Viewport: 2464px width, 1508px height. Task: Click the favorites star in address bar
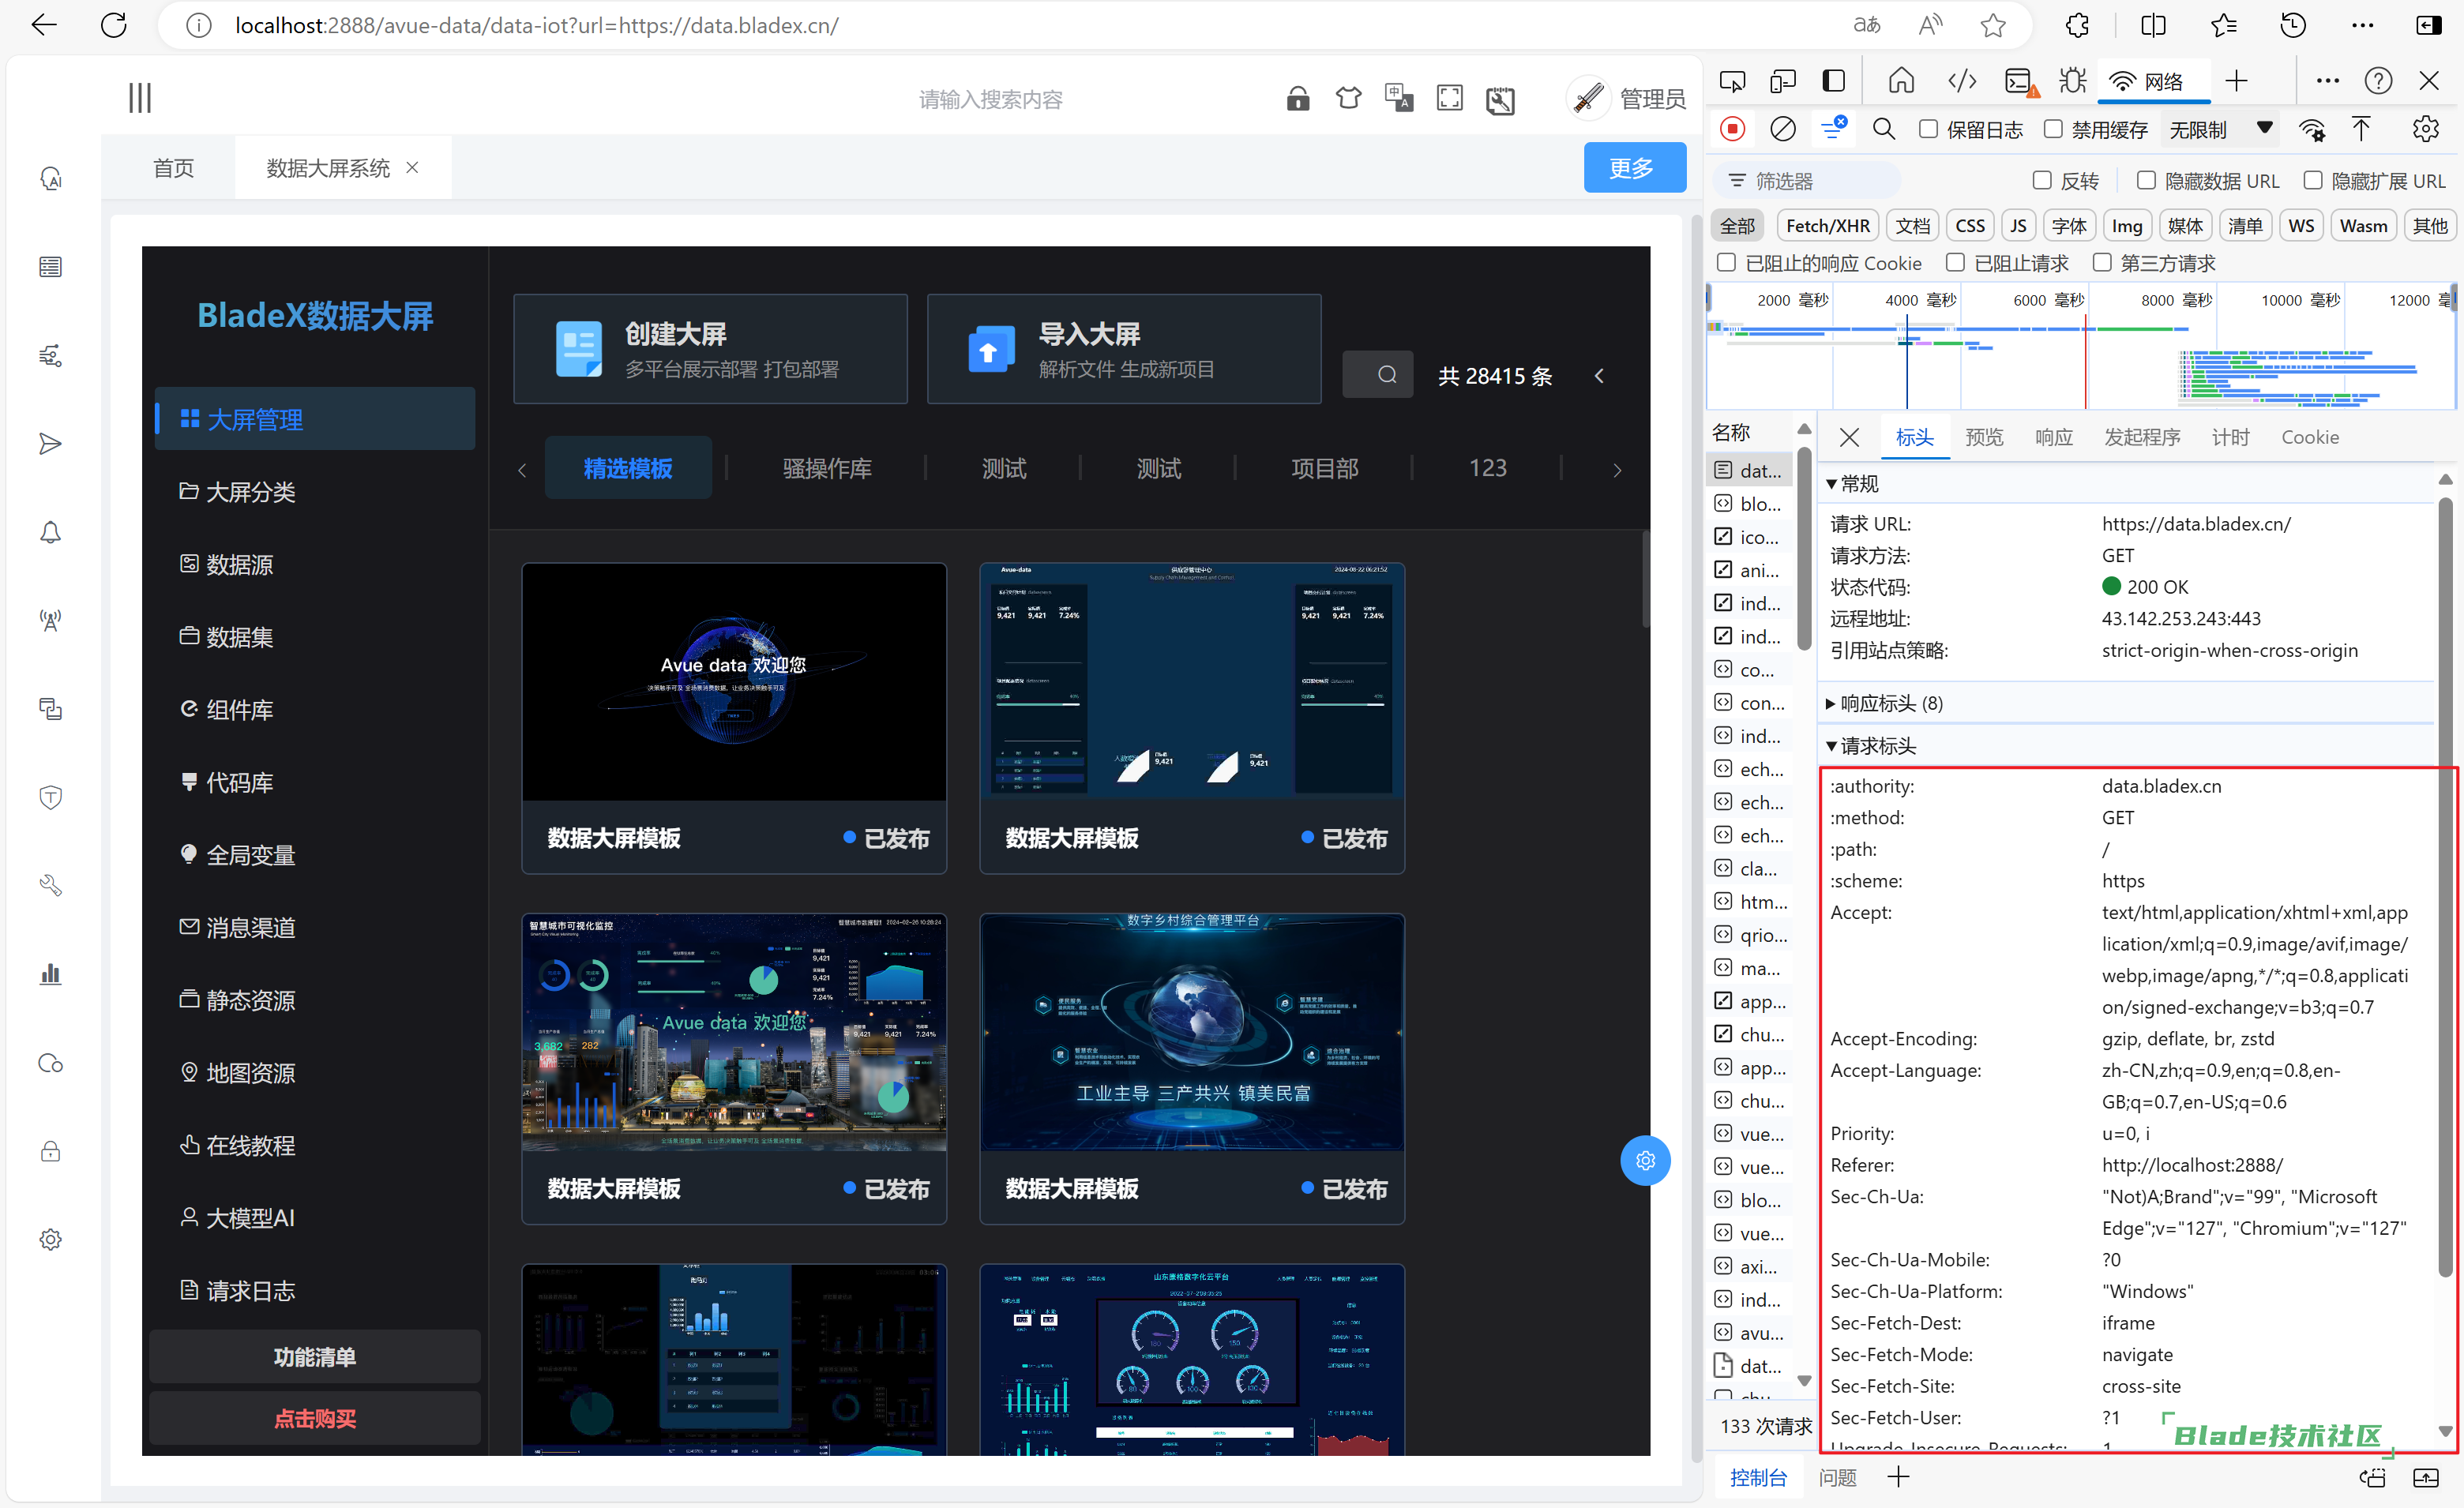click(x=1993, y=25)
